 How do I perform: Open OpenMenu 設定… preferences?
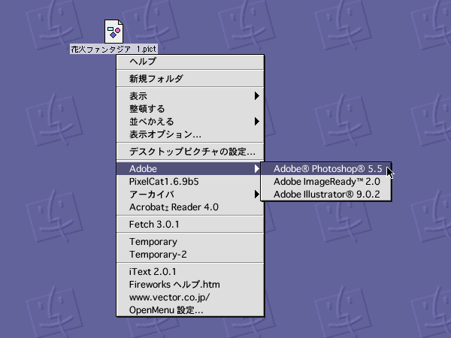(x=190, y=310)
